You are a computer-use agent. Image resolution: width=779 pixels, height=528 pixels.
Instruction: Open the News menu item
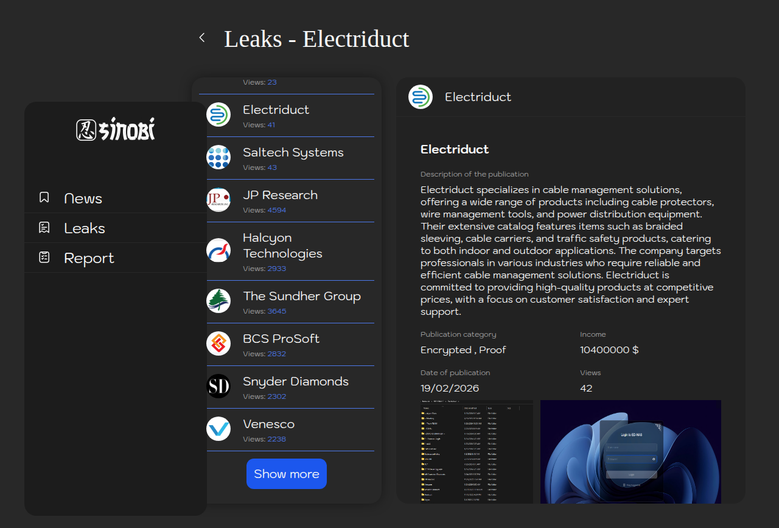click(83, 199)
